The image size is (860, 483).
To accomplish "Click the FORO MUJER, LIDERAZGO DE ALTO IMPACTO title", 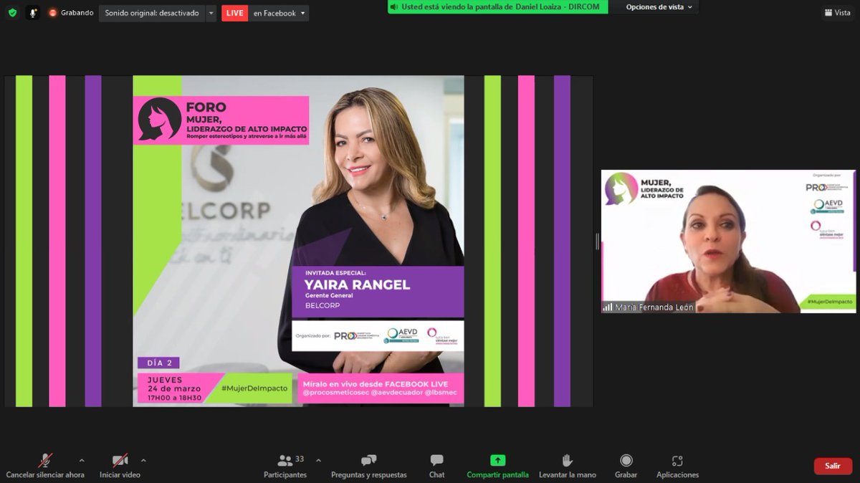I will (247, 120).
